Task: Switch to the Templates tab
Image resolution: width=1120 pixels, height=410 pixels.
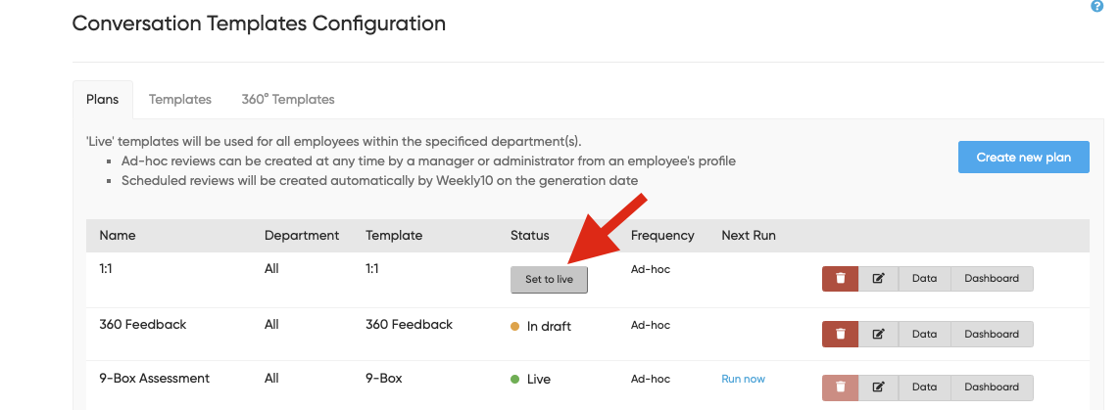Action: [180, 99]
